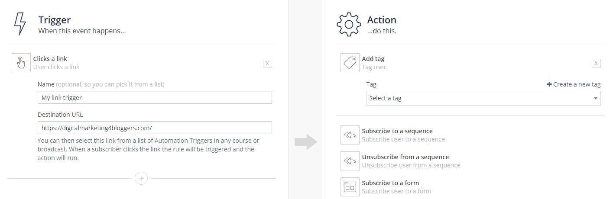Click the lightning bolt Trigger icon
613x199 pixels.
tap(20, 24)
